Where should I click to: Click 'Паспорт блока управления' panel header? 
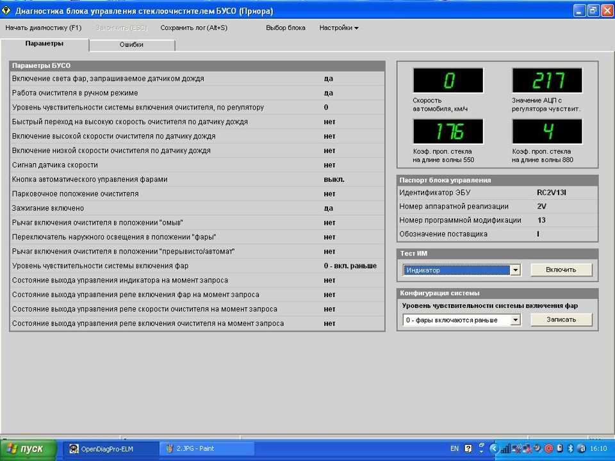point(497,181)
